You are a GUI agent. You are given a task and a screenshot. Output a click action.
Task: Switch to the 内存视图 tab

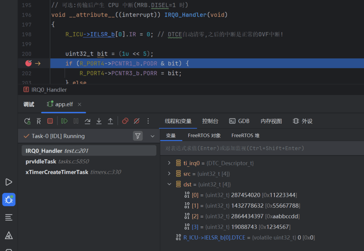pyautogui.click(x=271, y=121)
